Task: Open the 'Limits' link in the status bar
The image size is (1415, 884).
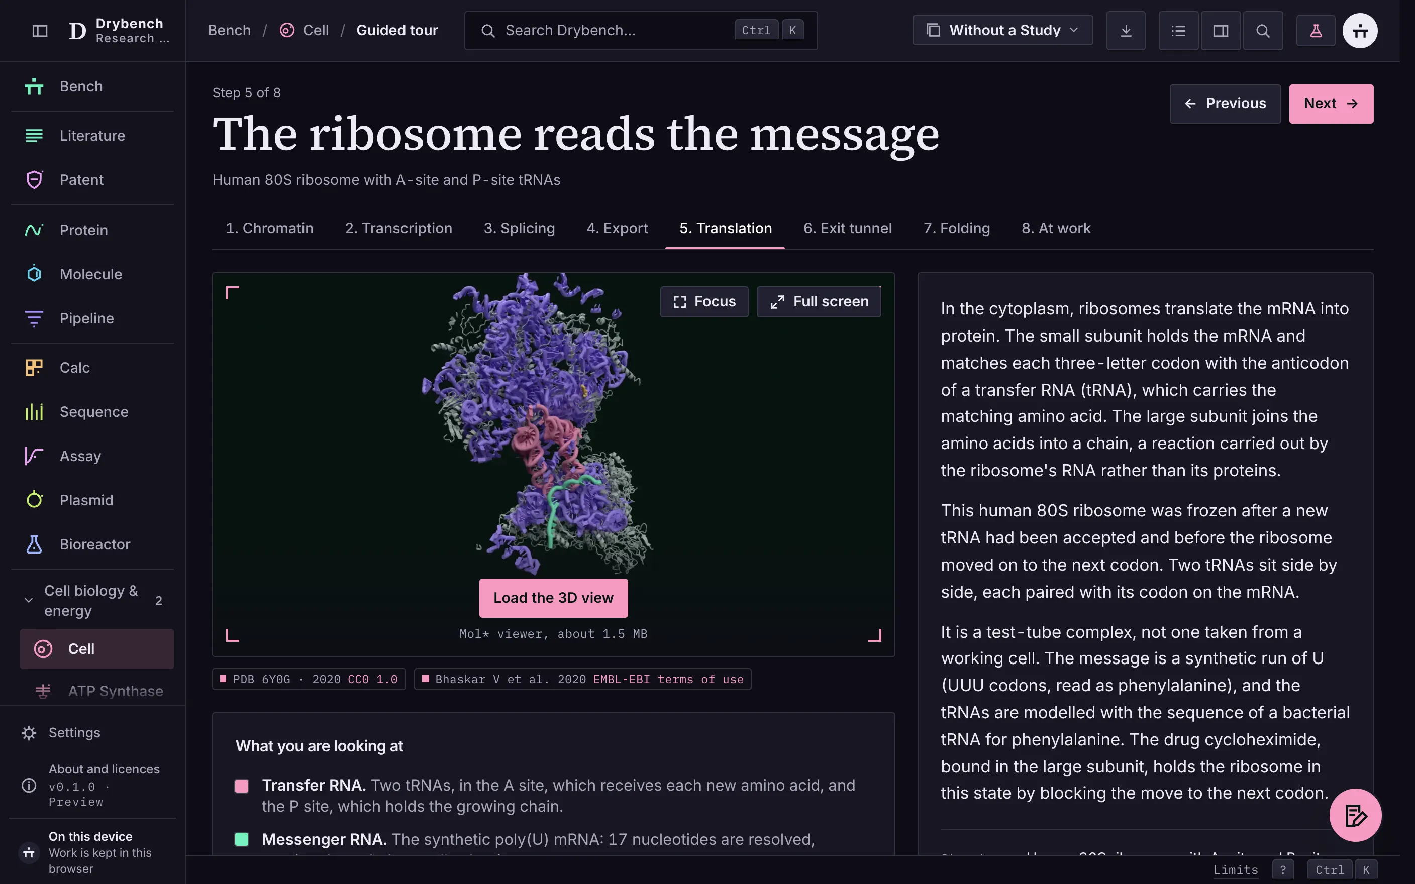Action: [1236, 870]
